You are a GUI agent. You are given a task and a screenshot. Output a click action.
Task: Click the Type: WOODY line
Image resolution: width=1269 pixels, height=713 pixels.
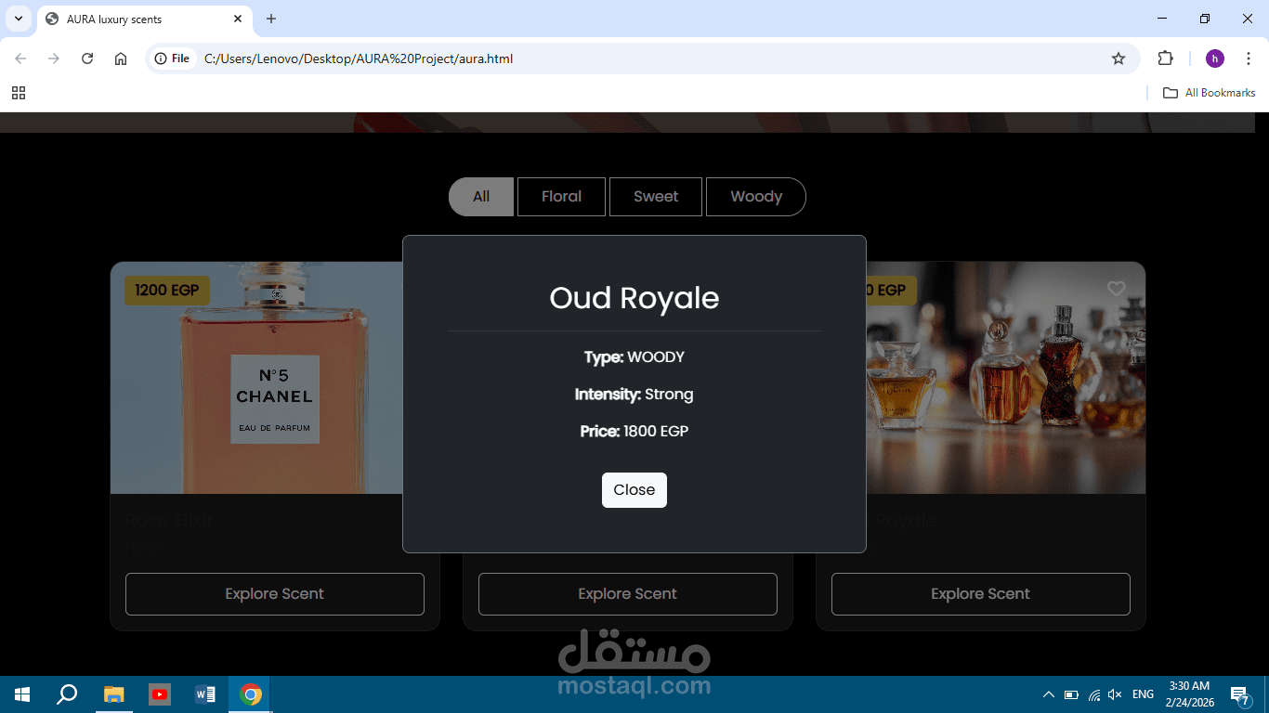pos(634,357)
